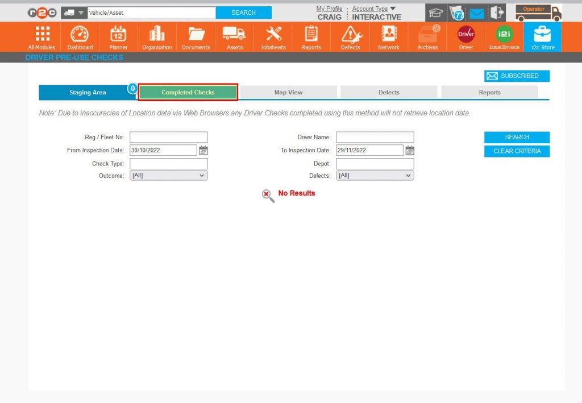Open the Issue2Invoice module
Viewport: 582px width, 403px height.
504,36
